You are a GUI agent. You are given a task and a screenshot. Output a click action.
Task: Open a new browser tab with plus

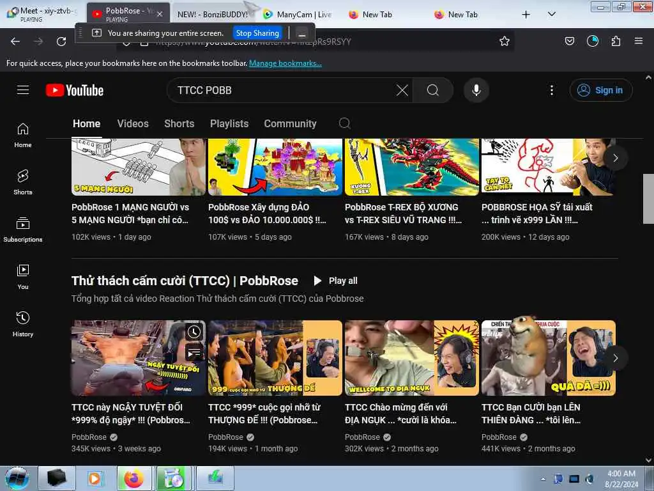pos(526,15)
